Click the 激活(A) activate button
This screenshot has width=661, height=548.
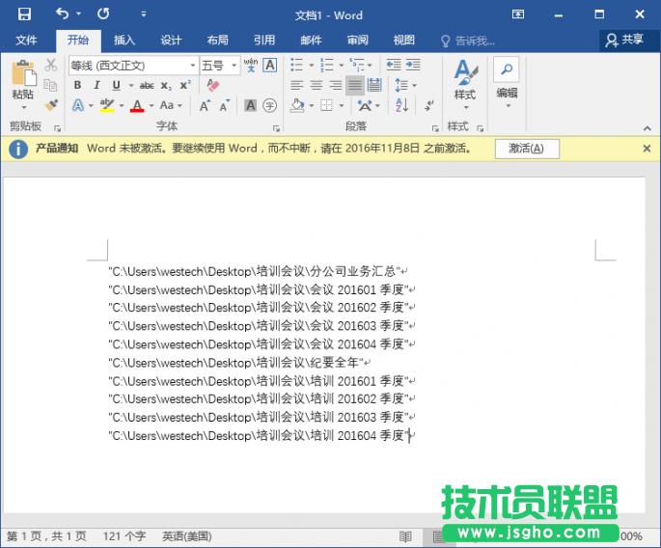(527, 149)
